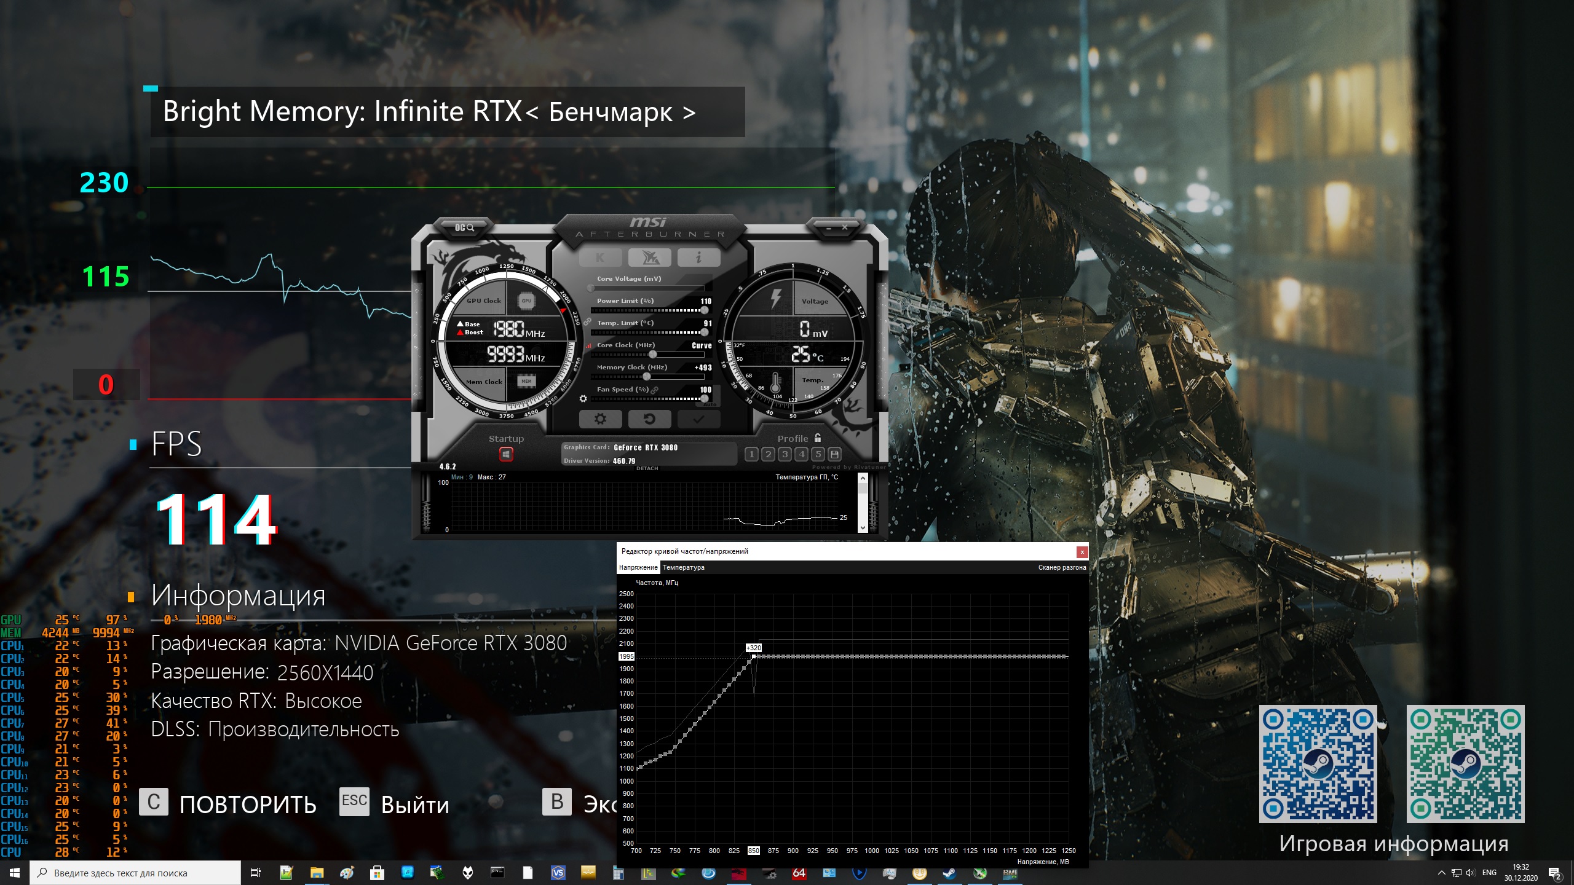1574x885 pixels.
Task: Click the blue Steam QR code
Action: [x=1318, y=764]
